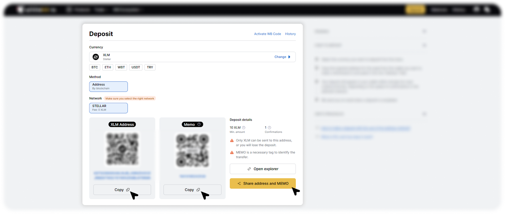Click the Stellar XLM coin icon

point(96,57)
